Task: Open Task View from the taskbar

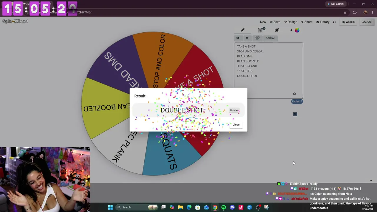Action: point(163,207)
